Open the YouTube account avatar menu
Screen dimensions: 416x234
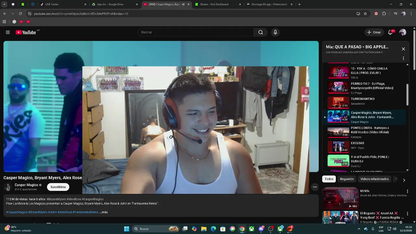pyautogui.click(x=403, y=32)
